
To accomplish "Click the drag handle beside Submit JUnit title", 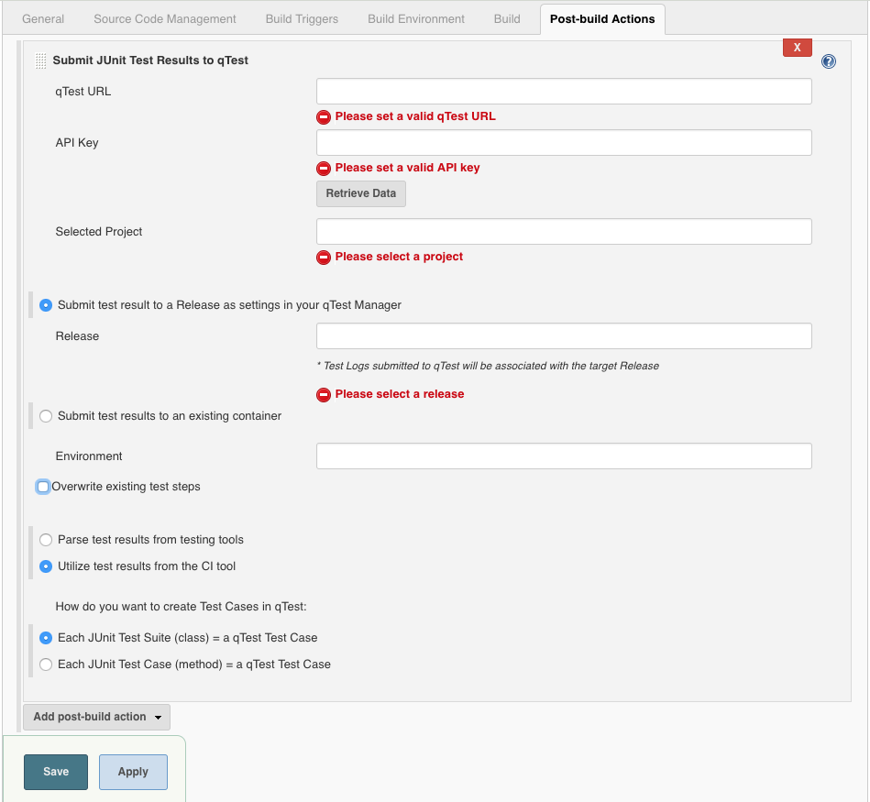I will point(40,61).
